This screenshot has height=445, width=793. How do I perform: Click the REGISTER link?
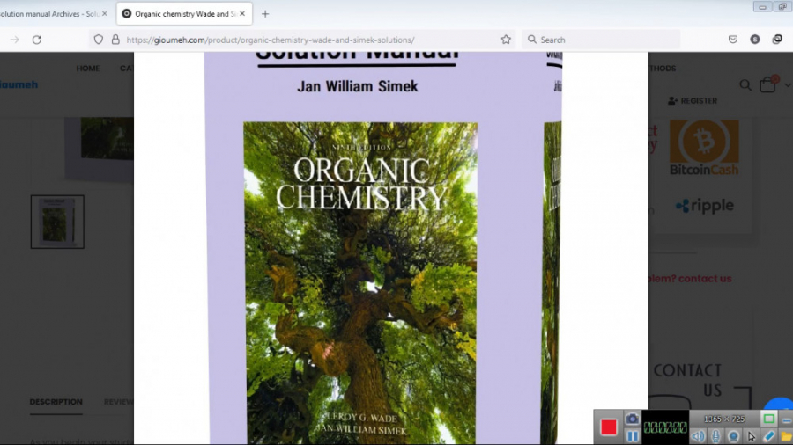click(693, 101)
